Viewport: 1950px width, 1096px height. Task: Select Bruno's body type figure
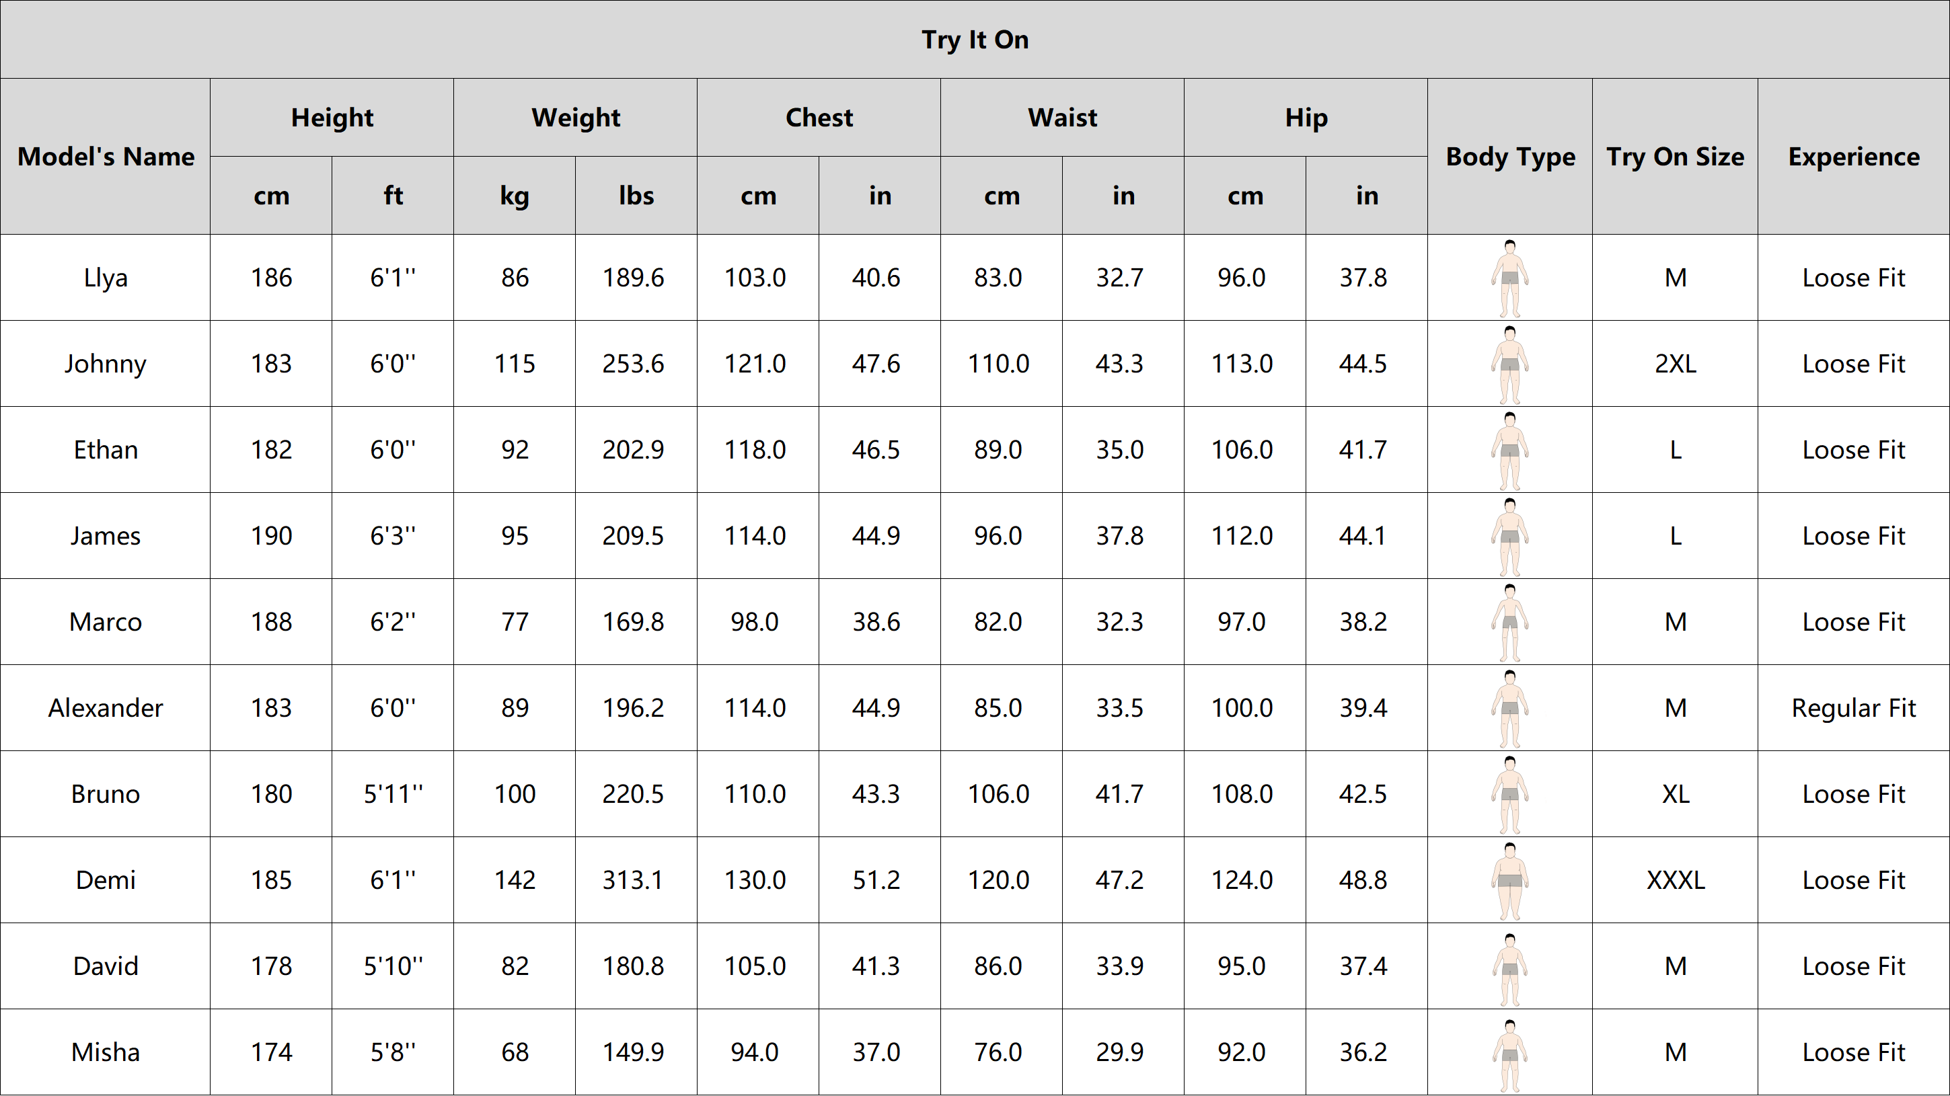[x=1509, y=795]
